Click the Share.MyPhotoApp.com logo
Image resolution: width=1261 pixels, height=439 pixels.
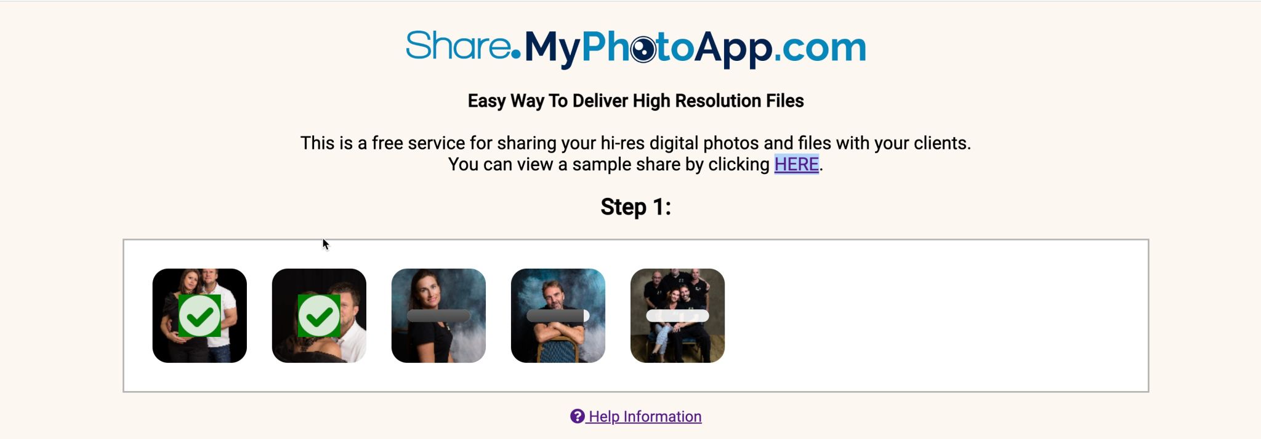tap(636, 48)
